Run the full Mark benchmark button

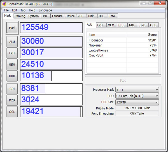(x=12, y=28)
